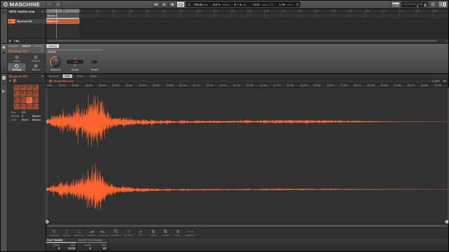Audition Shaker Bouncer with the play icon

pyautogui.click(x=50, y=81)
